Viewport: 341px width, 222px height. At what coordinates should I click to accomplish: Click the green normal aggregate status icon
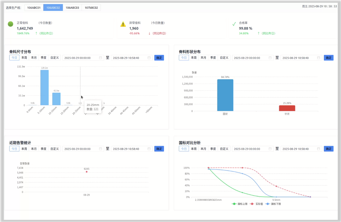point(11,24)
